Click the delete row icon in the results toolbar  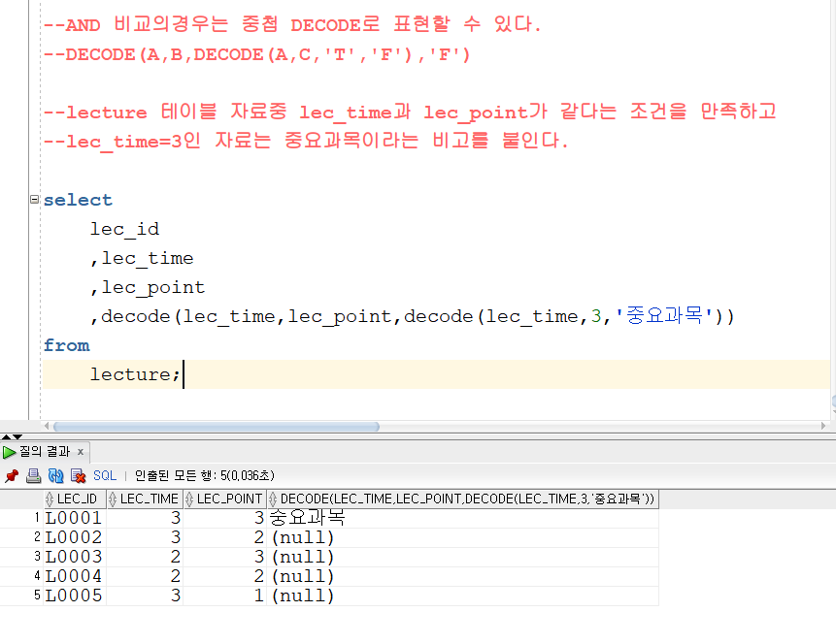79,475
